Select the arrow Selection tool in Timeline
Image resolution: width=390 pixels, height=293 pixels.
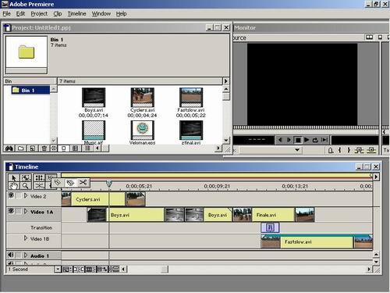click(x=14, y=178)
